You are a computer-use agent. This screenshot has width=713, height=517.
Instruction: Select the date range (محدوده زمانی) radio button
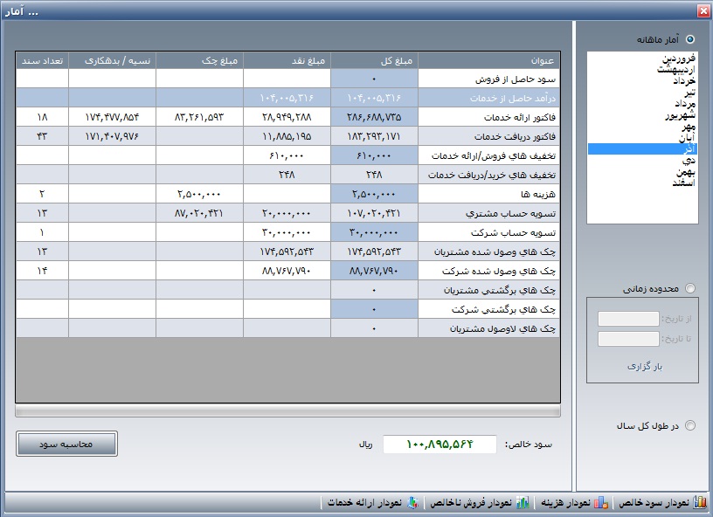690,288
